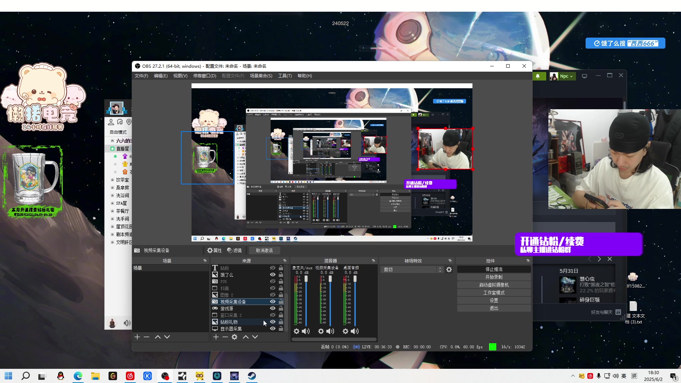The height and width of the screenshot is (383, 681).
Task: Move scene down arrow in scenes panel
Action: point(167,337)
